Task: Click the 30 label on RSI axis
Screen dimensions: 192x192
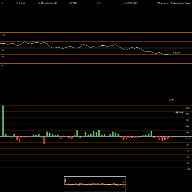Action: [3, 56]
